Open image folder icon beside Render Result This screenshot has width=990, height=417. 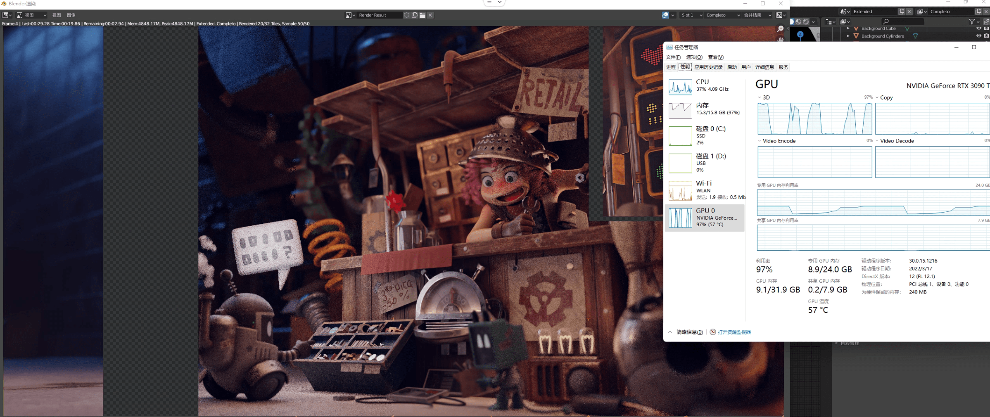[423, 15]
